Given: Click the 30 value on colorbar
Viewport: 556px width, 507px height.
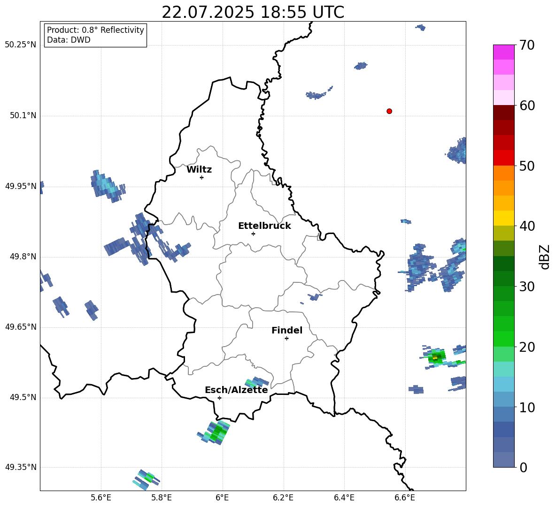Looking at the screenshot, I should click(527, 287).
